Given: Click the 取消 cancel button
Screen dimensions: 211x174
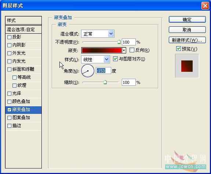Looking at the screenshot, I should 187,30.
